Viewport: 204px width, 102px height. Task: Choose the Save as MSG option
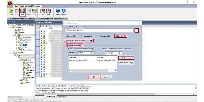[x=82, y=36]
